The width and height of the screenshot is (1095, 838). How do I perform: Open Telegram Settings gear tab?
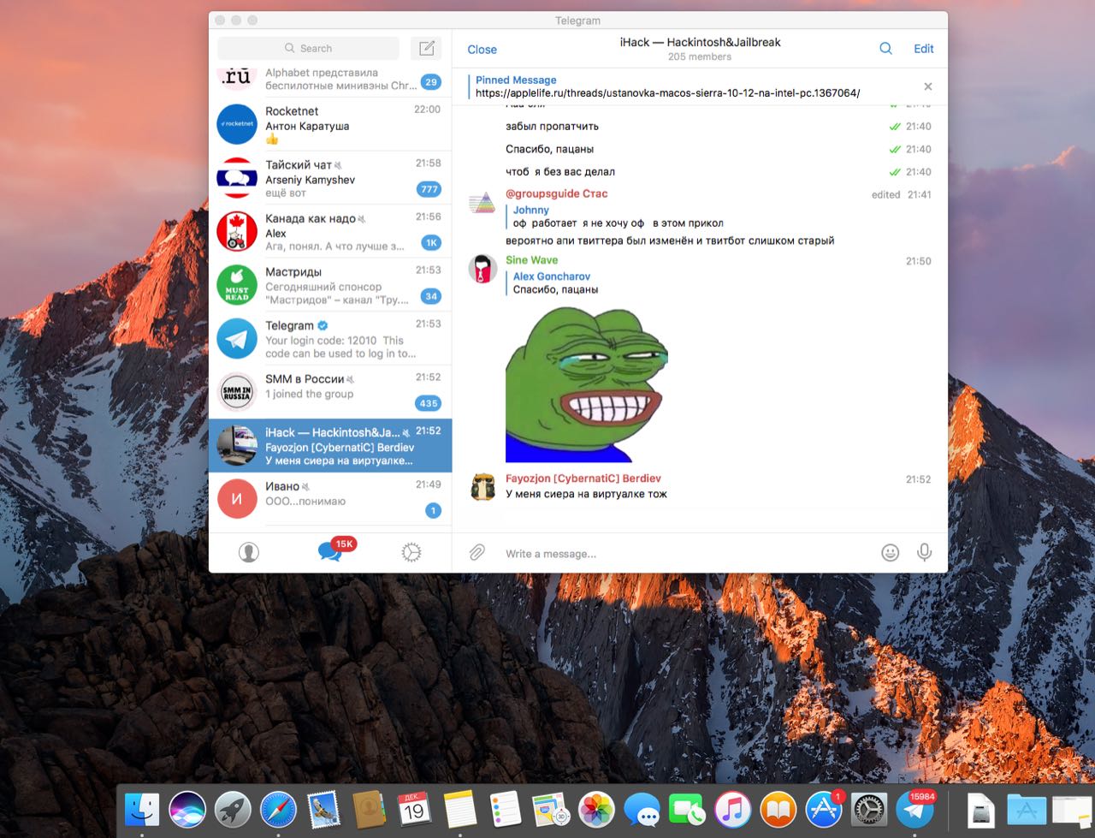click(411, 552)
